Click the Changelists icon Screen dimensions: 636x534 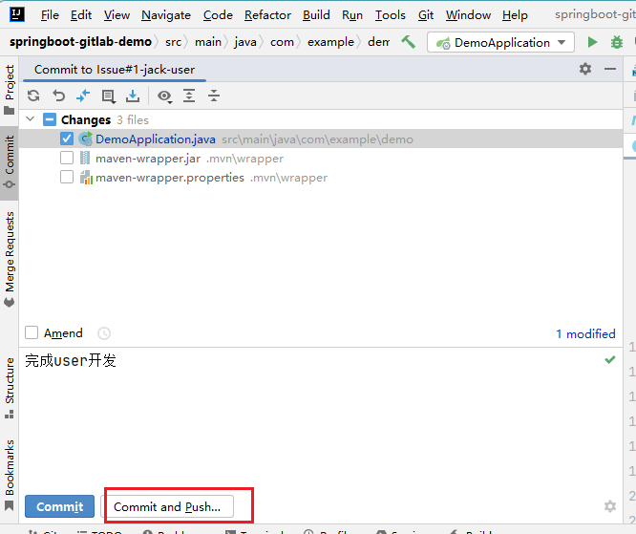coord(108,96)
